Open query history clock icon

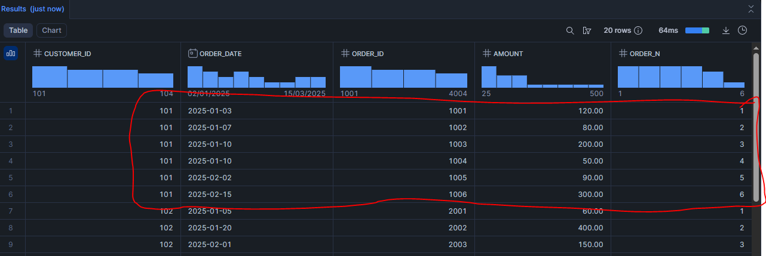742,30
